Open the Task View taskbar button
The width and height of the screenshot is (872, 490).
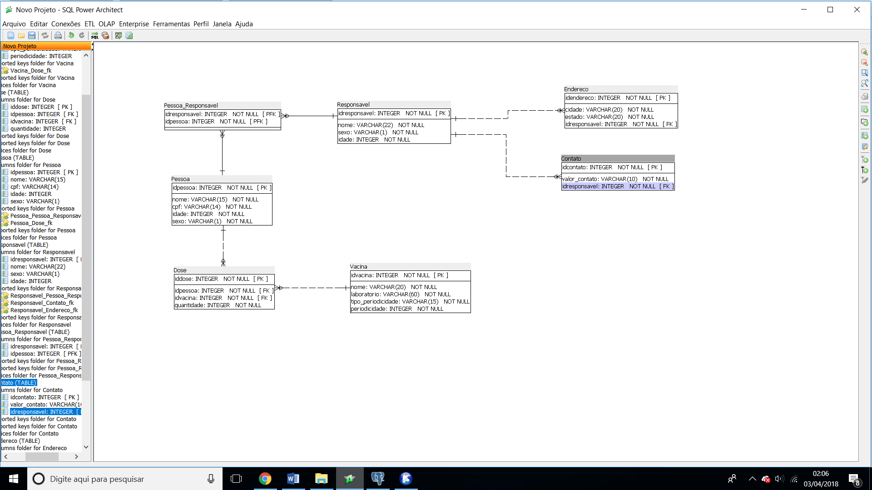[236, 479]
